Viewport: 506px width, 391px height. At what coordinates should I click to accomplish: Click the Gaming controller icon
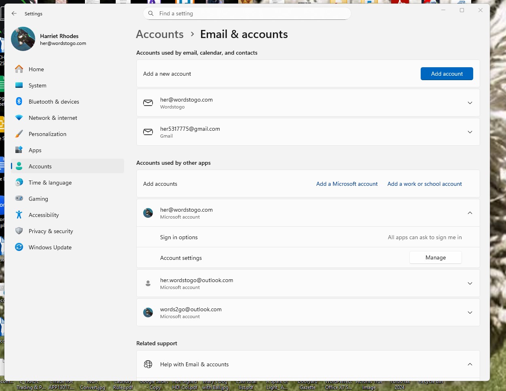pos(19,199)
